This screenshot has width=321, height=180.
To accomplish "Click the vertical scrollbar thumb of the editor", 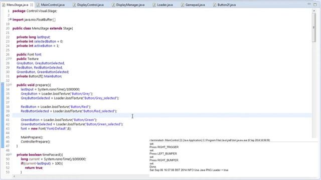I will (314, 27).
